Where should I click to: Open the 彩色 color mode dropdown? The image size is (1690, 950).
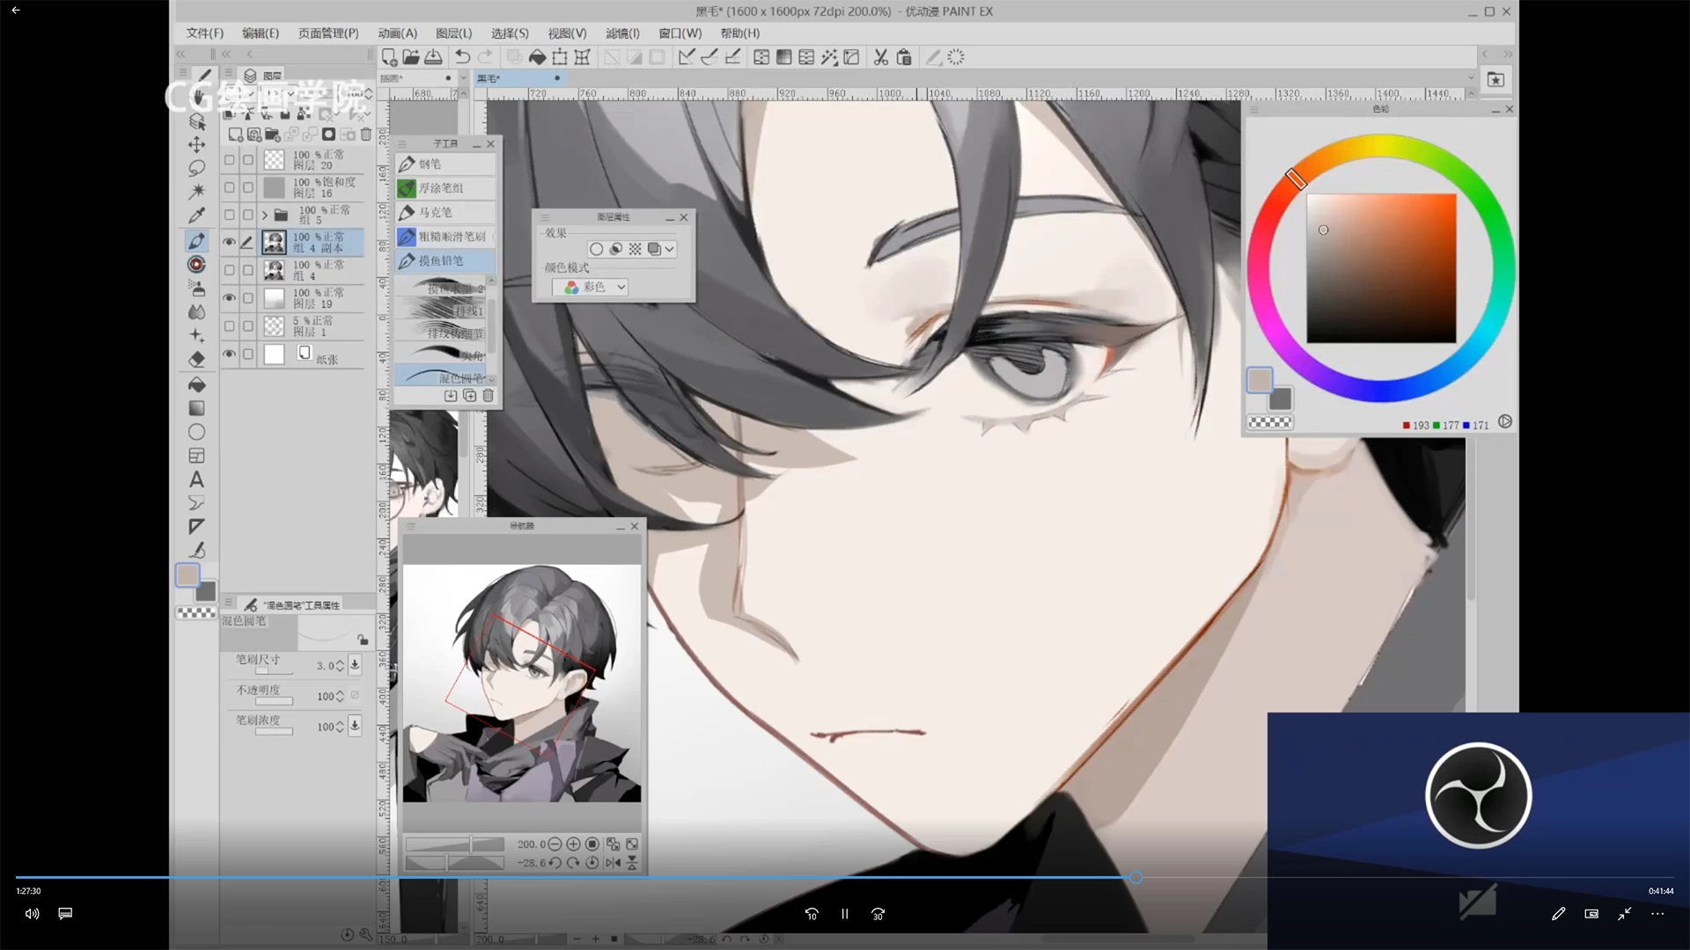(x=621, y=287)
